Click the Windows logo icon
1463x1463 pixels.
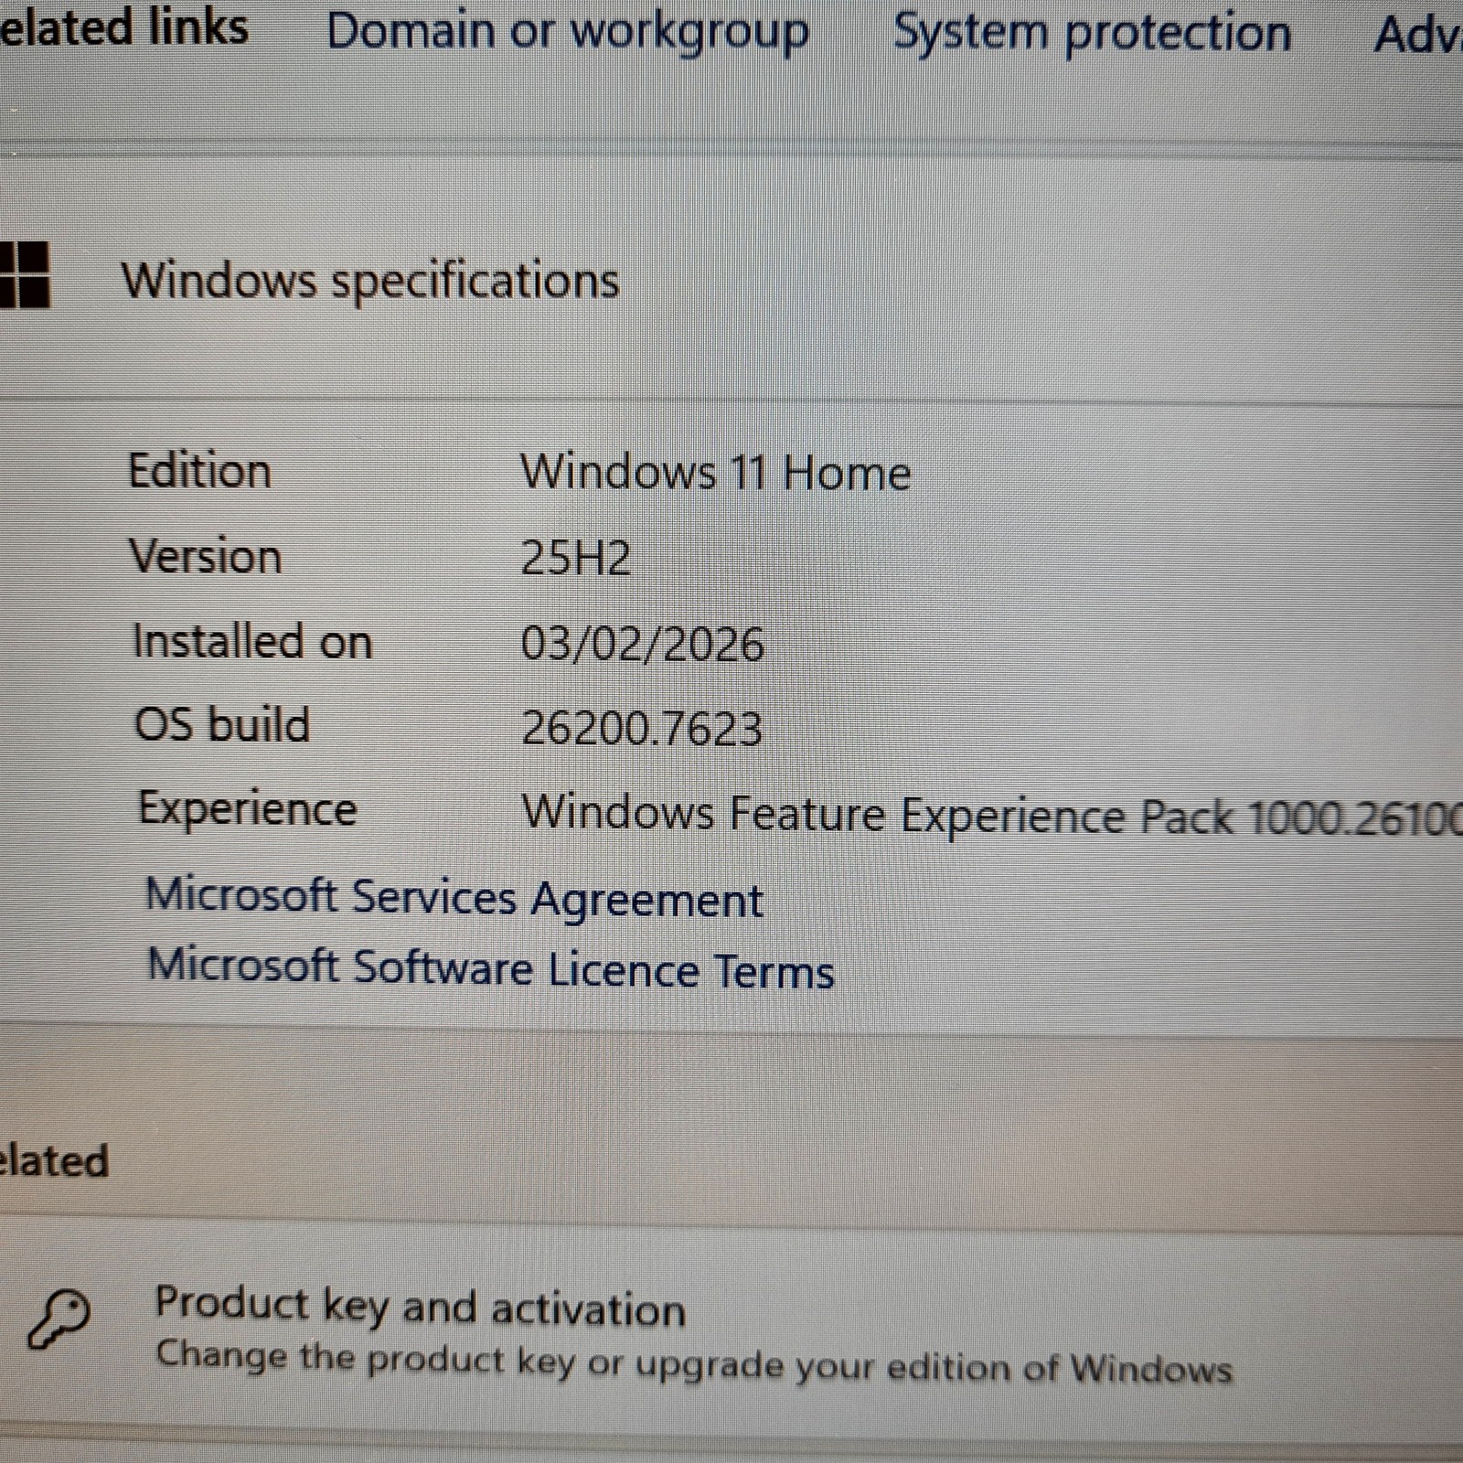[x=24, y=274]
